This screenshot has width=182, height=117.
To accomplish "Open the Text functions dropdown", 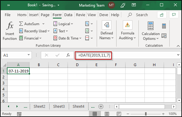I will click(61, 31).
